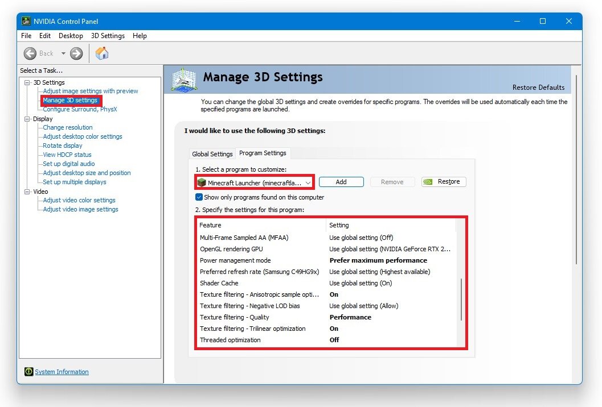Screen dimensions: 602x407
Task: Open the Desktop menu
Action: (71, 35)
